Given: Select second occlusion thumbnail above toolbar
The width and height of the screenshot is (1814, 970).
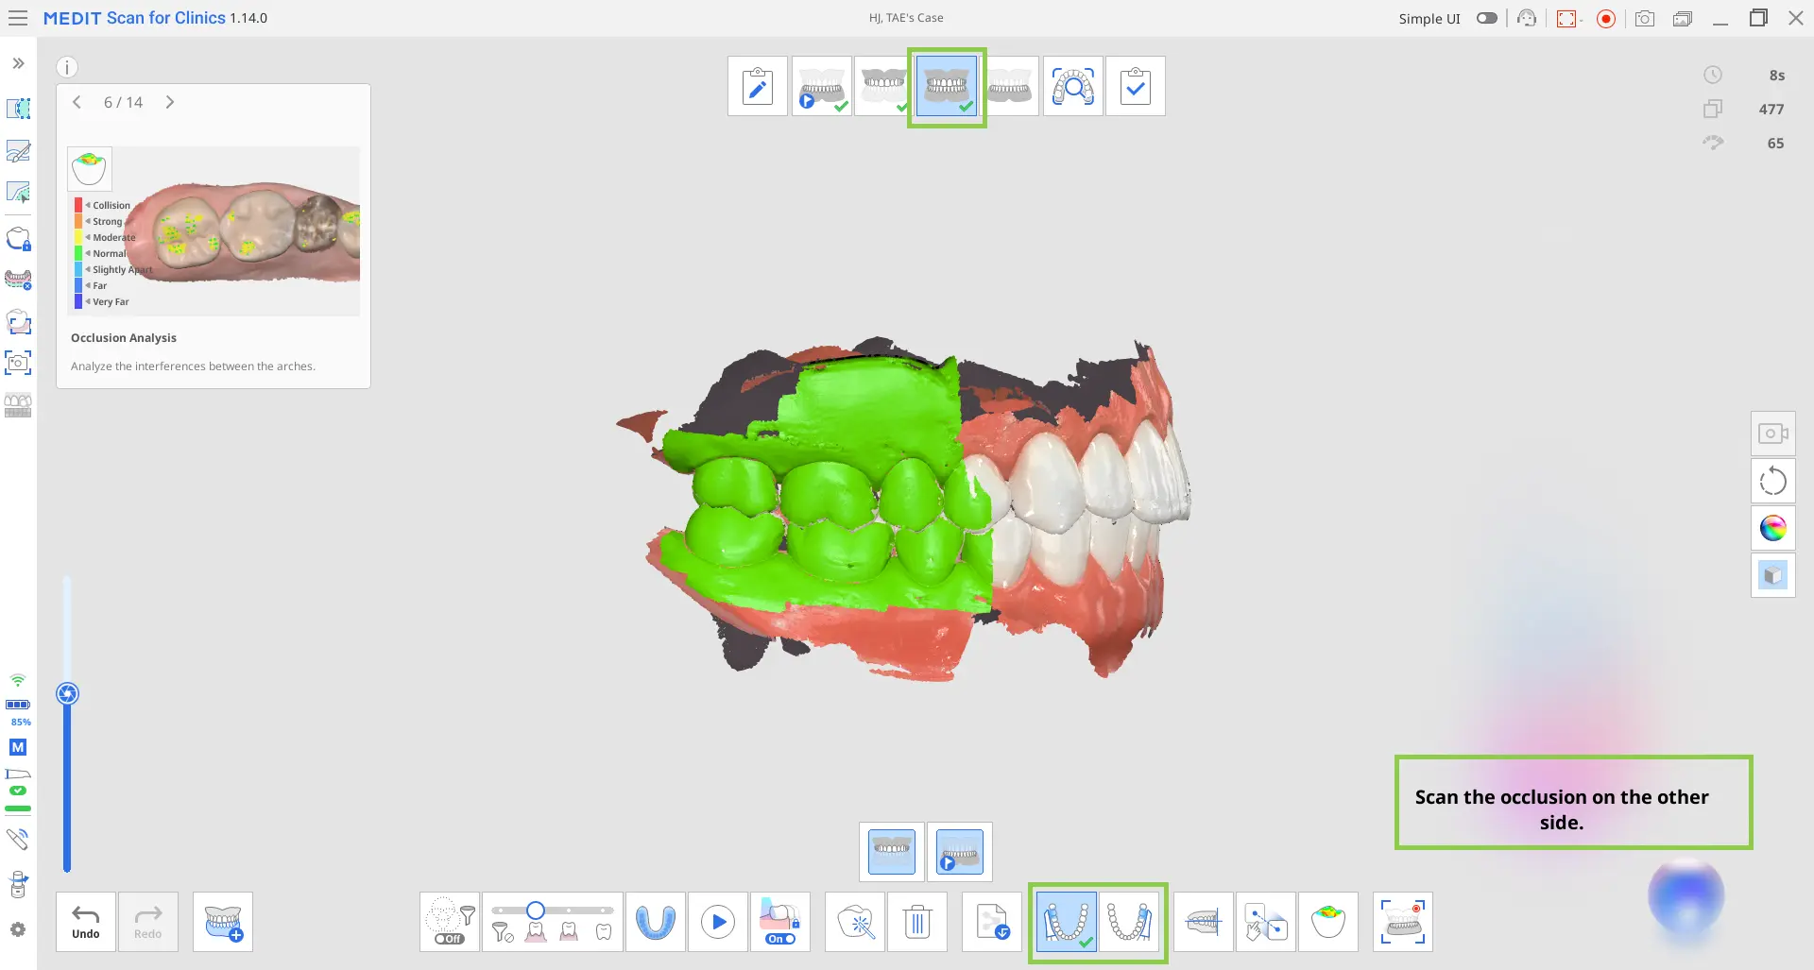Looking at the screenshot, I should coord(960,852).
